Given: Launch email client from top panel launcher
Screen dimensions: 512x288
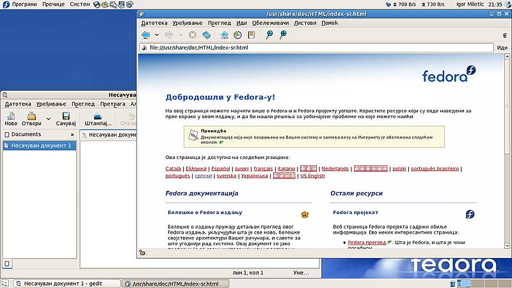Looking at the screenshot, I should [105, 4].
